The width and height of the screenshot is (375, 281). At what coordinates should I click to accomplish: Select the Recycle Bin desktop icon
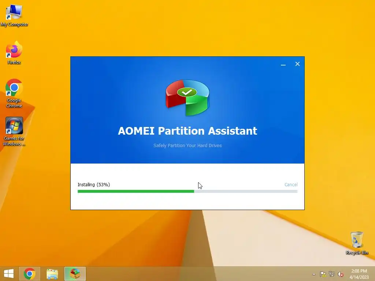coord(357,243)
